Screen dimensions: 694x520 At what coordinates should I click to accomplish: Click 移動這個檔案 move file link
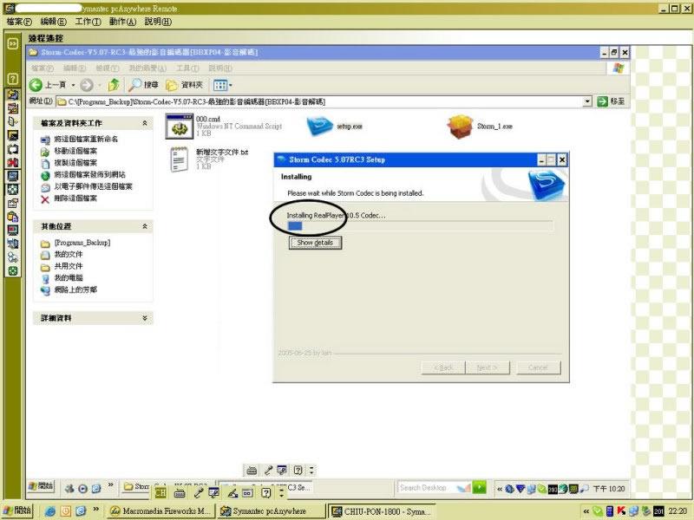point(75,151)
